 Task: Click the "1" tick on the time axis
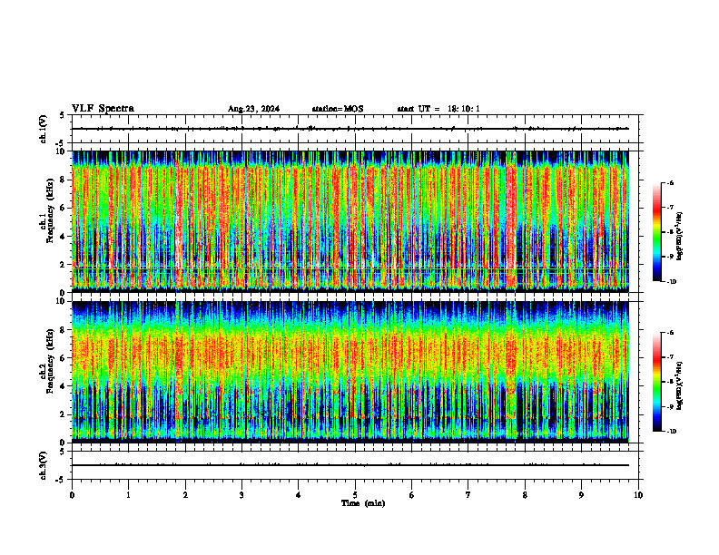click(129, 495)
